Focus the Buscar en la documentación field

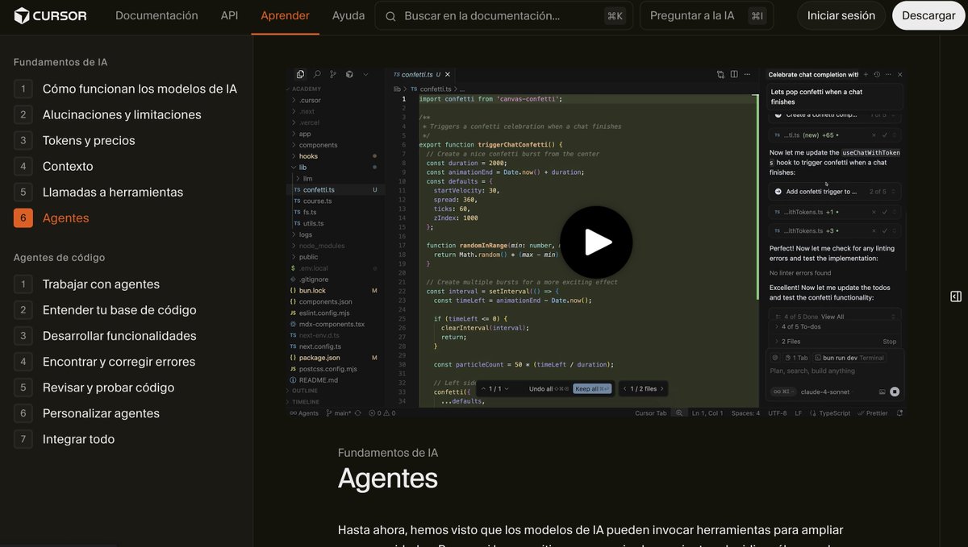[x=504, y=15]
